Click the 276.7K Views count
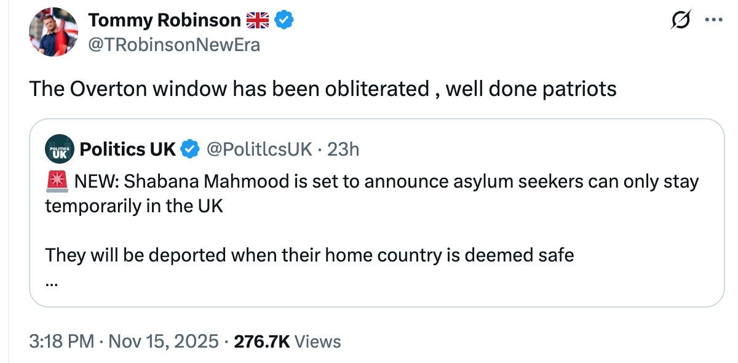The image size is (738, 363). 287,341
